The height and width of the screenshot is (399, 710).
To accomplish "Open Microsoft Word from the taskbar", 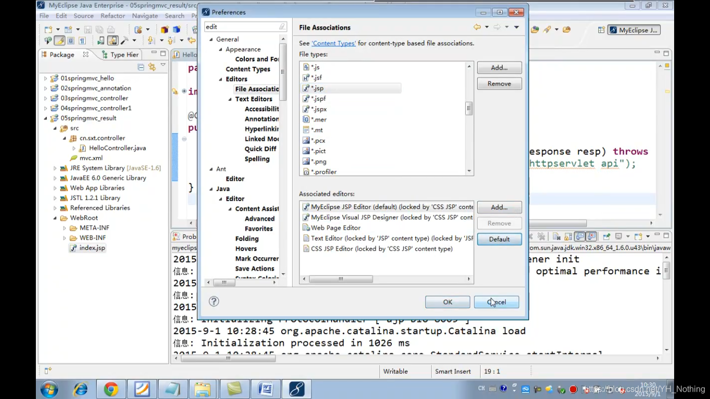I will (266, 389).
